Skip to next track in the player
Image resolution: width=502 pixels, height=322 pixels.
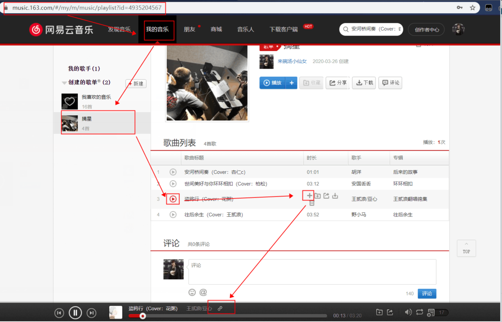92,313
